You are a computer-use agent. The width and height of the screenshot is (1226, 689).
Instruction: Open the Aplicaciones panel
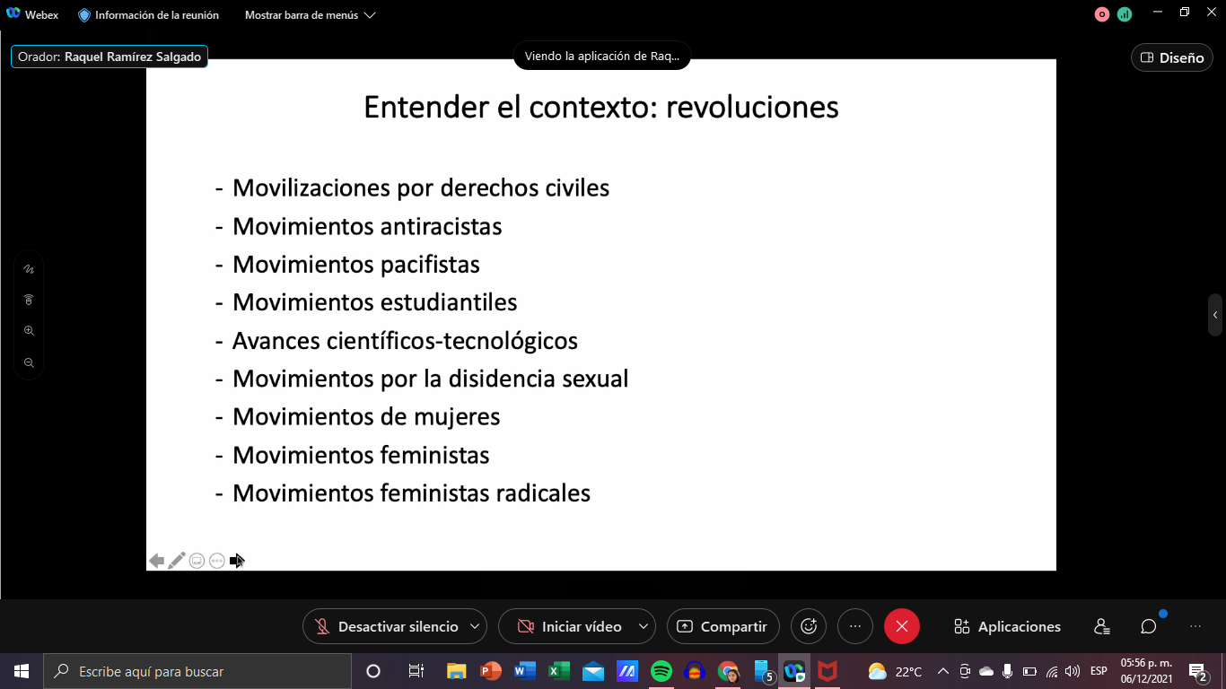click(1007, 626)
